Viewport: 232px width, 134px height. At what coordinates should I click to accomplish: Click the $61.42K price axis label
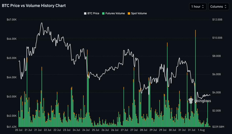[11, 127]
